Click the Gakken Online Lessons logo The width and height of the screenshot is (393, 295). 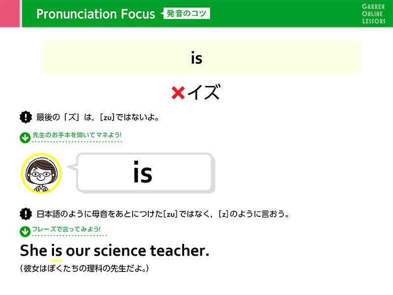[x=373, y=14]
